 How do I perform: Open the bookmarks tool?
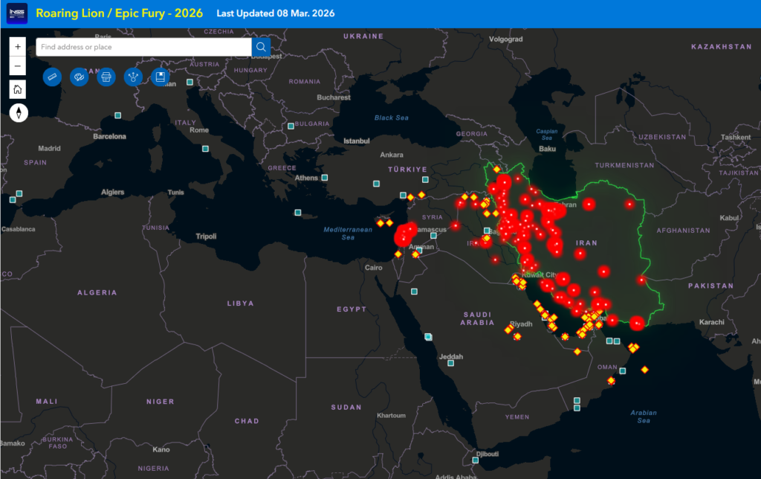tap(161, 77)
